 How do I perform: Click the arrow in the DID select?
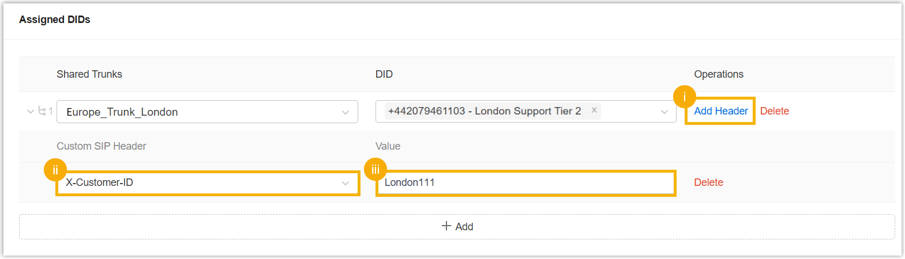click(x=664, y=112)
